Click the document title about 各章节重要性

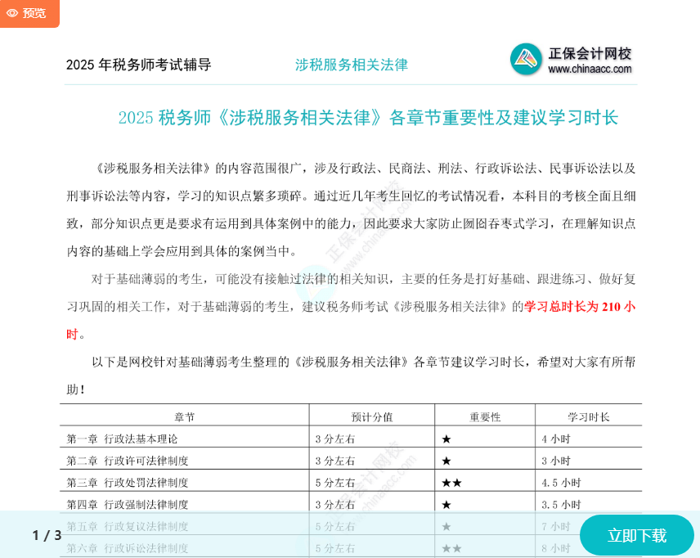[x=368, y=118]
